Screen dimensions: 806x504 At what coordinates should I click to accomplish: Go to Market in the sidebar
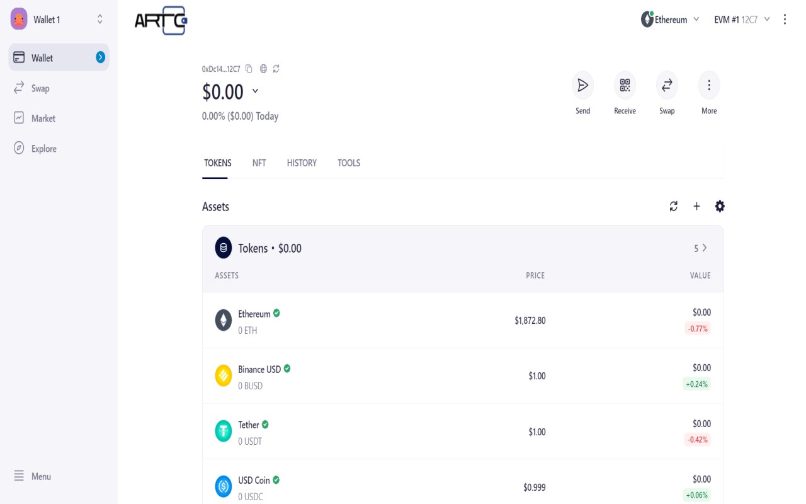click(x=43, y=118)
